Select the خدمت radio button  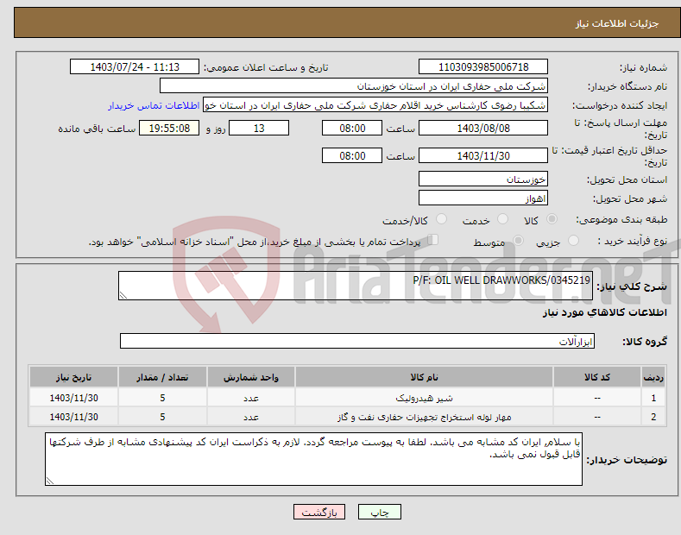(502, 219)
